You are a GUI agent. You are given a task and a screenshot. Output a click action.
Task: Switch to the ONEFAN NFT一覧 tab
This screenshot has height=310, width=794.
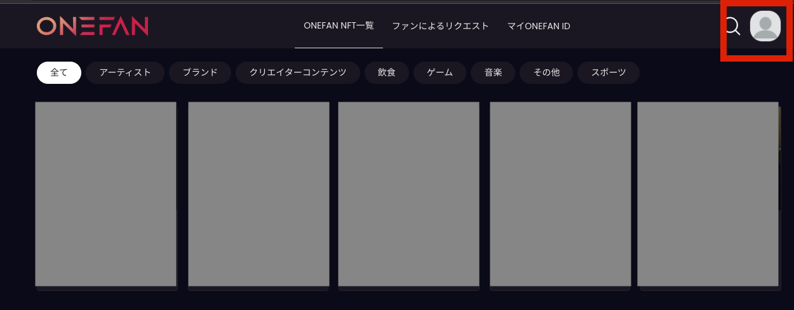(339, 26)
